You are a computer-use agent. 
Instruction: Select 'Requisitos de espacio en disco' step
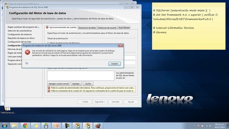[x=21, y=38]
